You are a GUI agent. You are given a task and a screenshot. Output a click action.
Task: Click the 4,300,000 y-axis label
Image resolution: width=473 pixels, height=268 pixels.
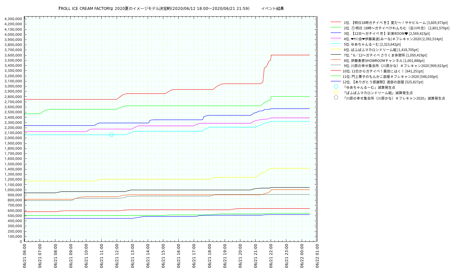(x=13, y=19)
